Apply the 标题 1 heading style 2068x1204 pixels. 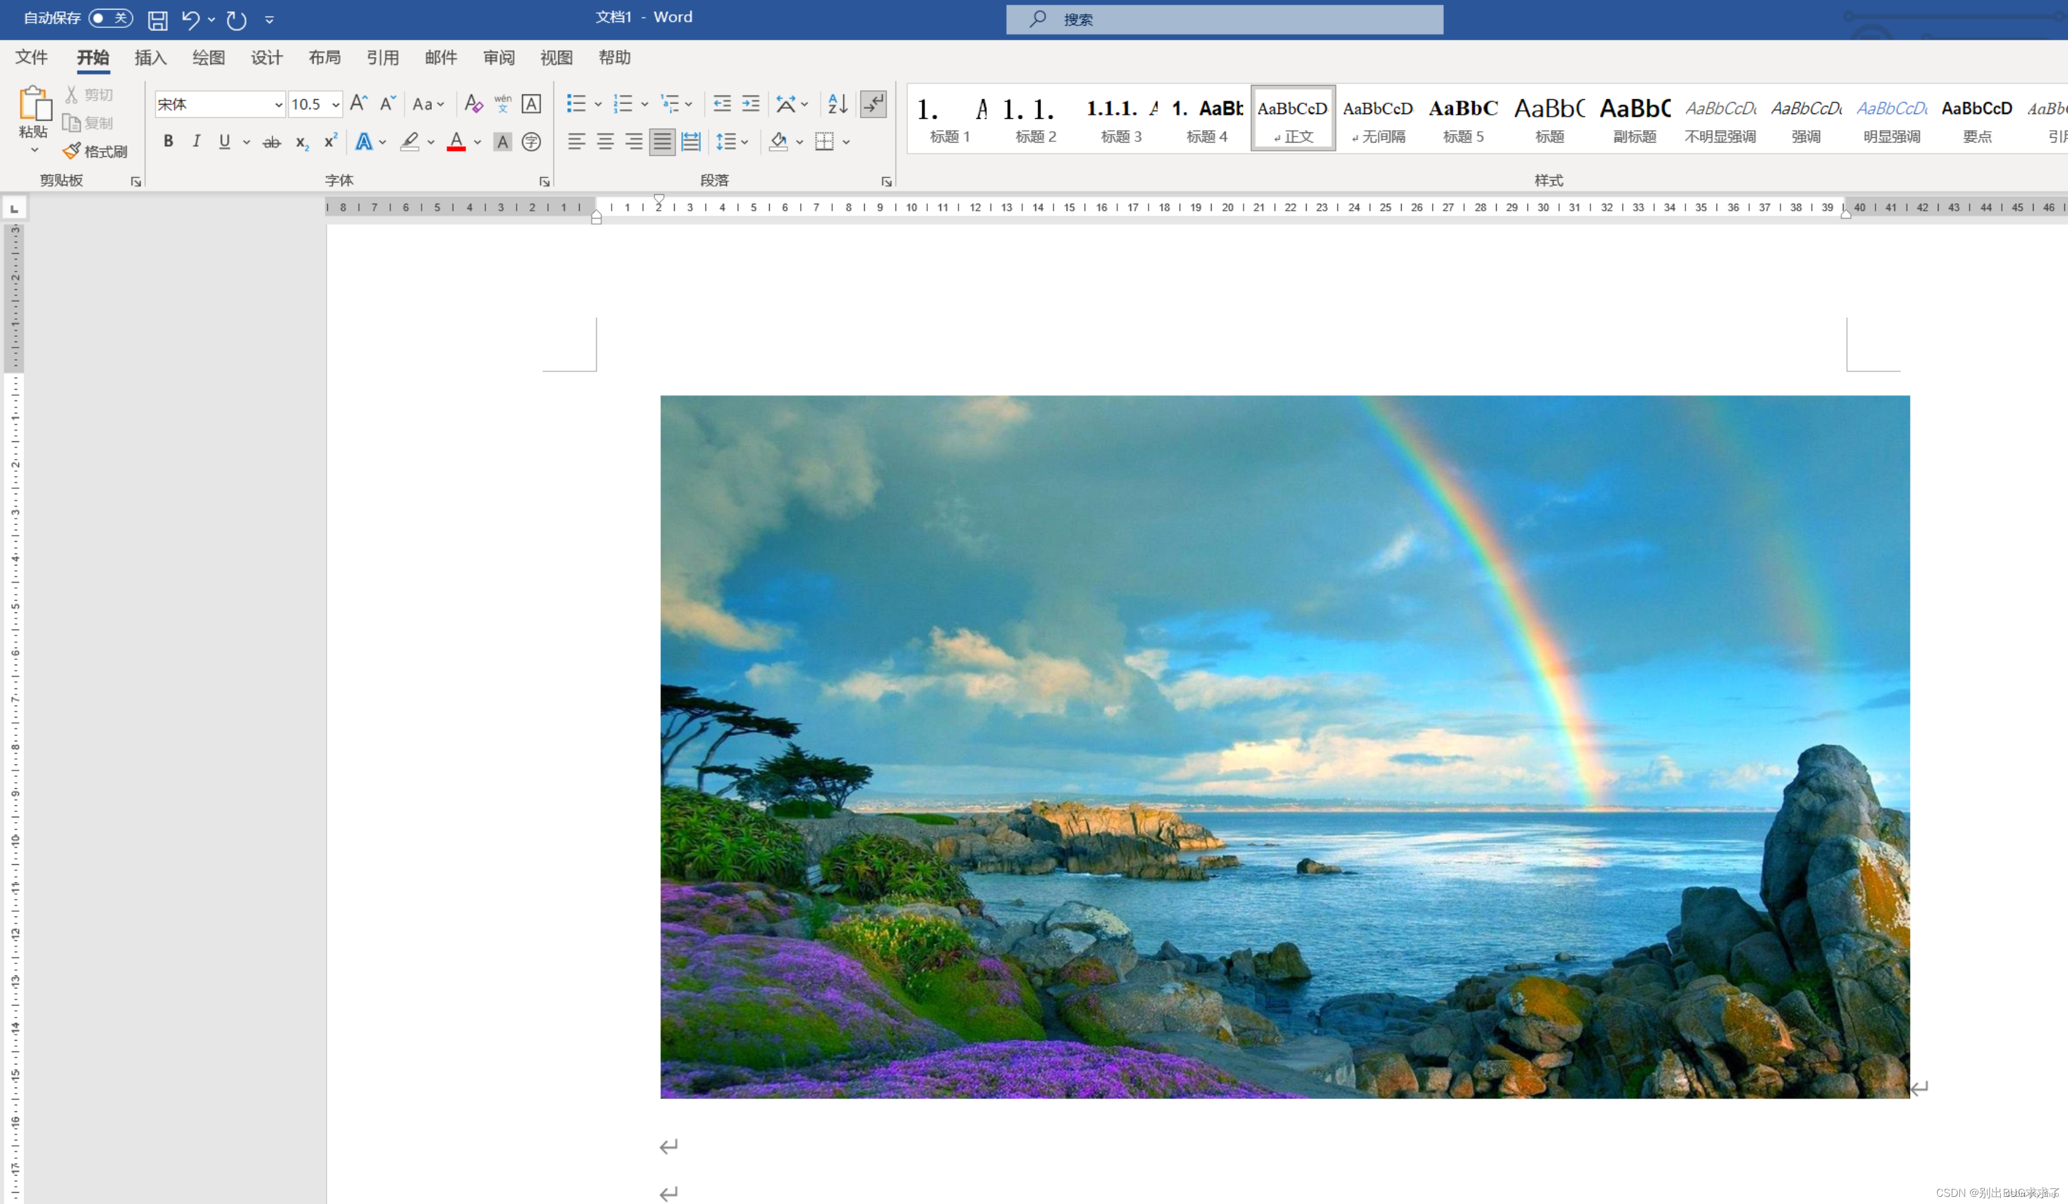tap(950, 119)
